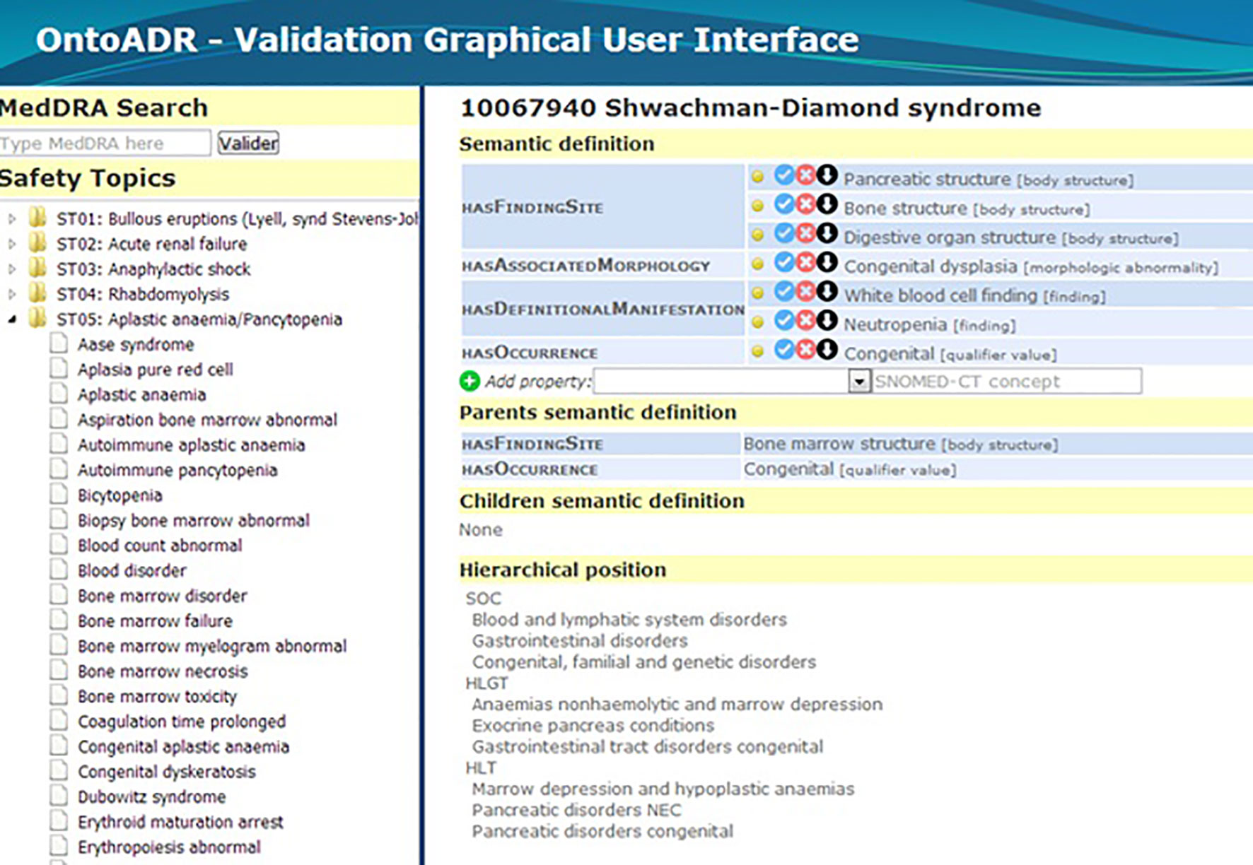Open Coagulation time prolonged entry

pos(182,722)
